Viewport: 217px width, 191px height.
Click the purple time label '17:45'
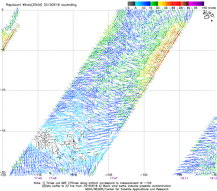(38, 178)
